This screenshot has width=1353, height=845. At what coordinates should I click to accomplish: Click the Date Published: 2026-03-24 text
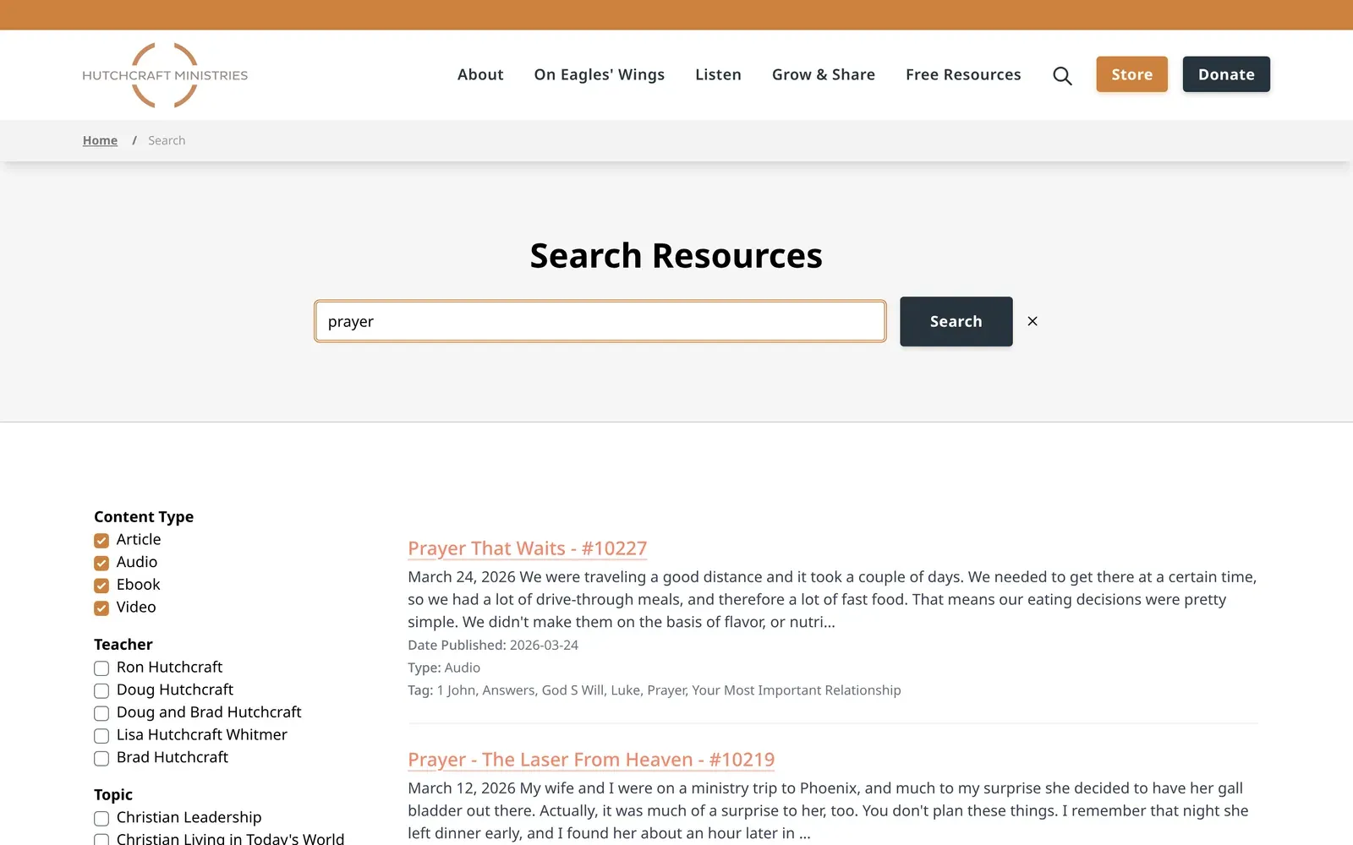493,645
